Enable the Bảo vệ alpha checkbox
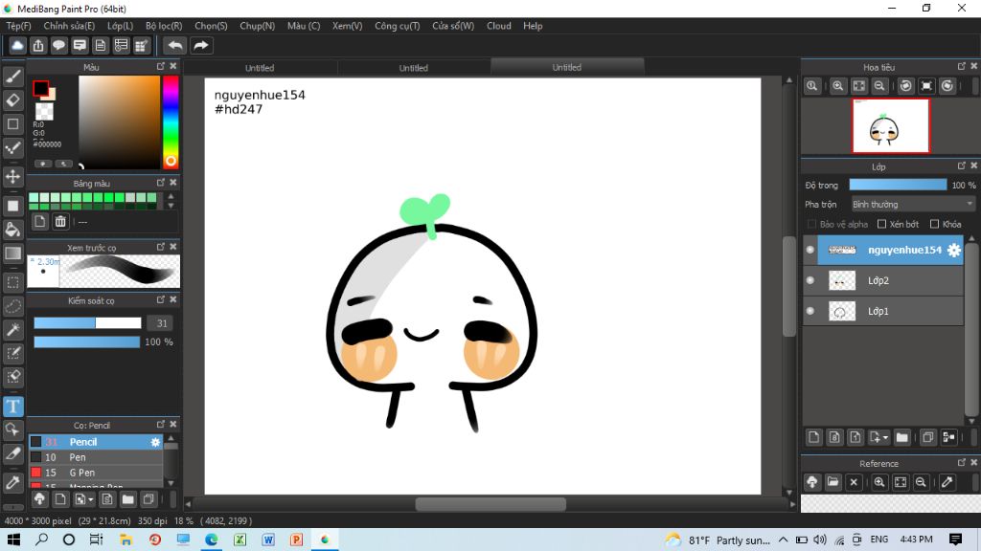Image resolution: width=981 pixels, height=551 pixels. [x=811, y=224]
